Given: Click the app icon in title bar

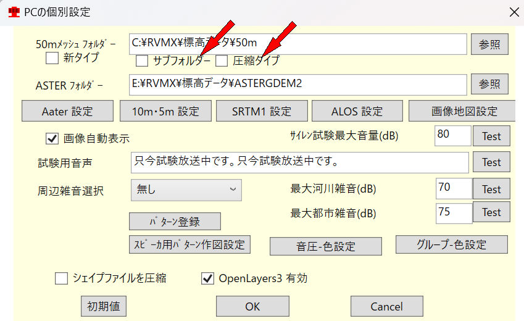Looking at the screenshot, I should [x=10, y=10].
